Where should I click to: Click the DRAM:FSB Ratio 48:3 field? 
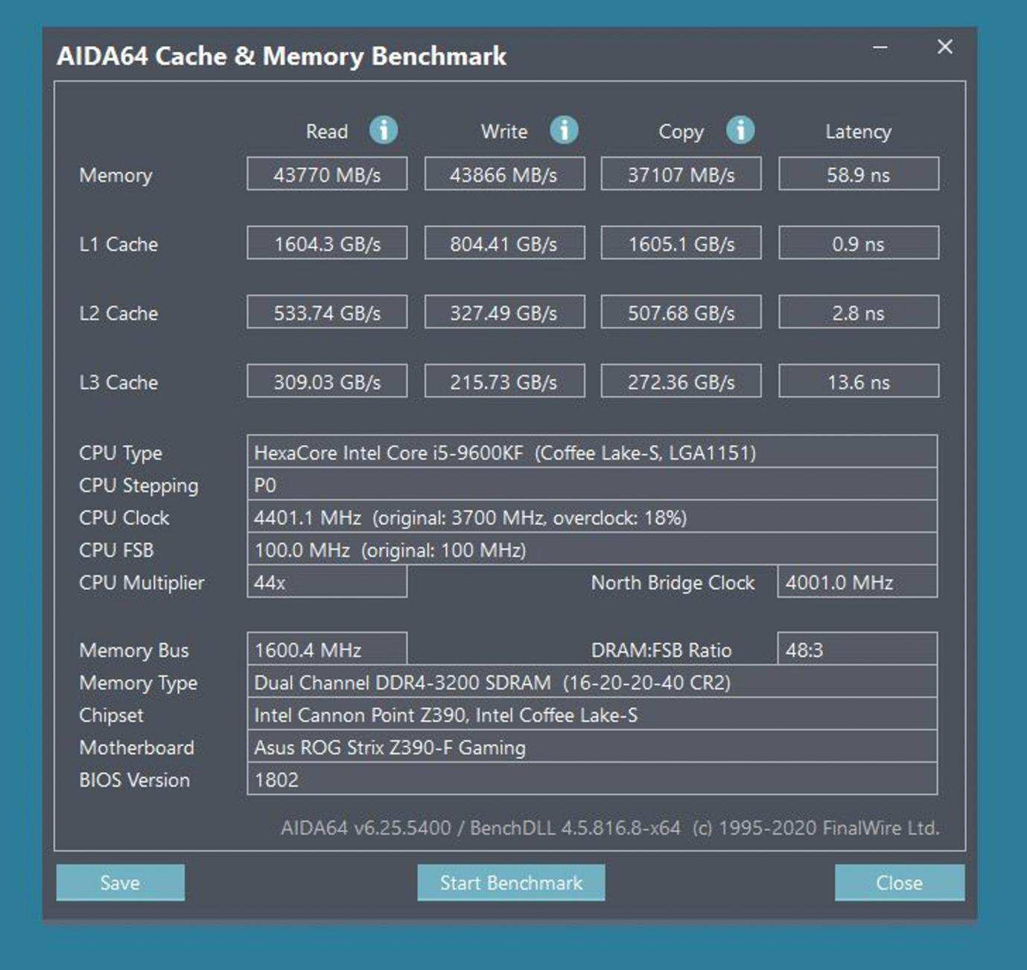[856, 650]
